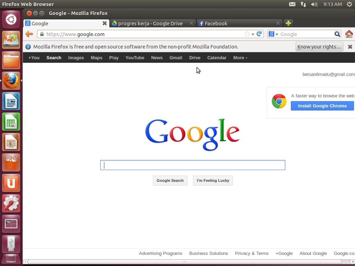
Task: Open the USB drive launcher icon
Action: (11, 244)
